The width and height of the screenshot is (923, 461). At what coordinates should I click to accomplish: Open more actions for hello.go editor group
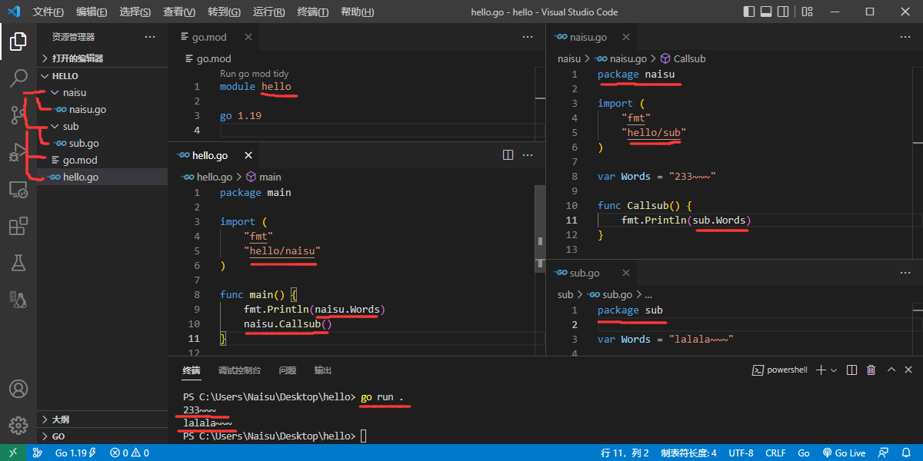tap(528, 155)
